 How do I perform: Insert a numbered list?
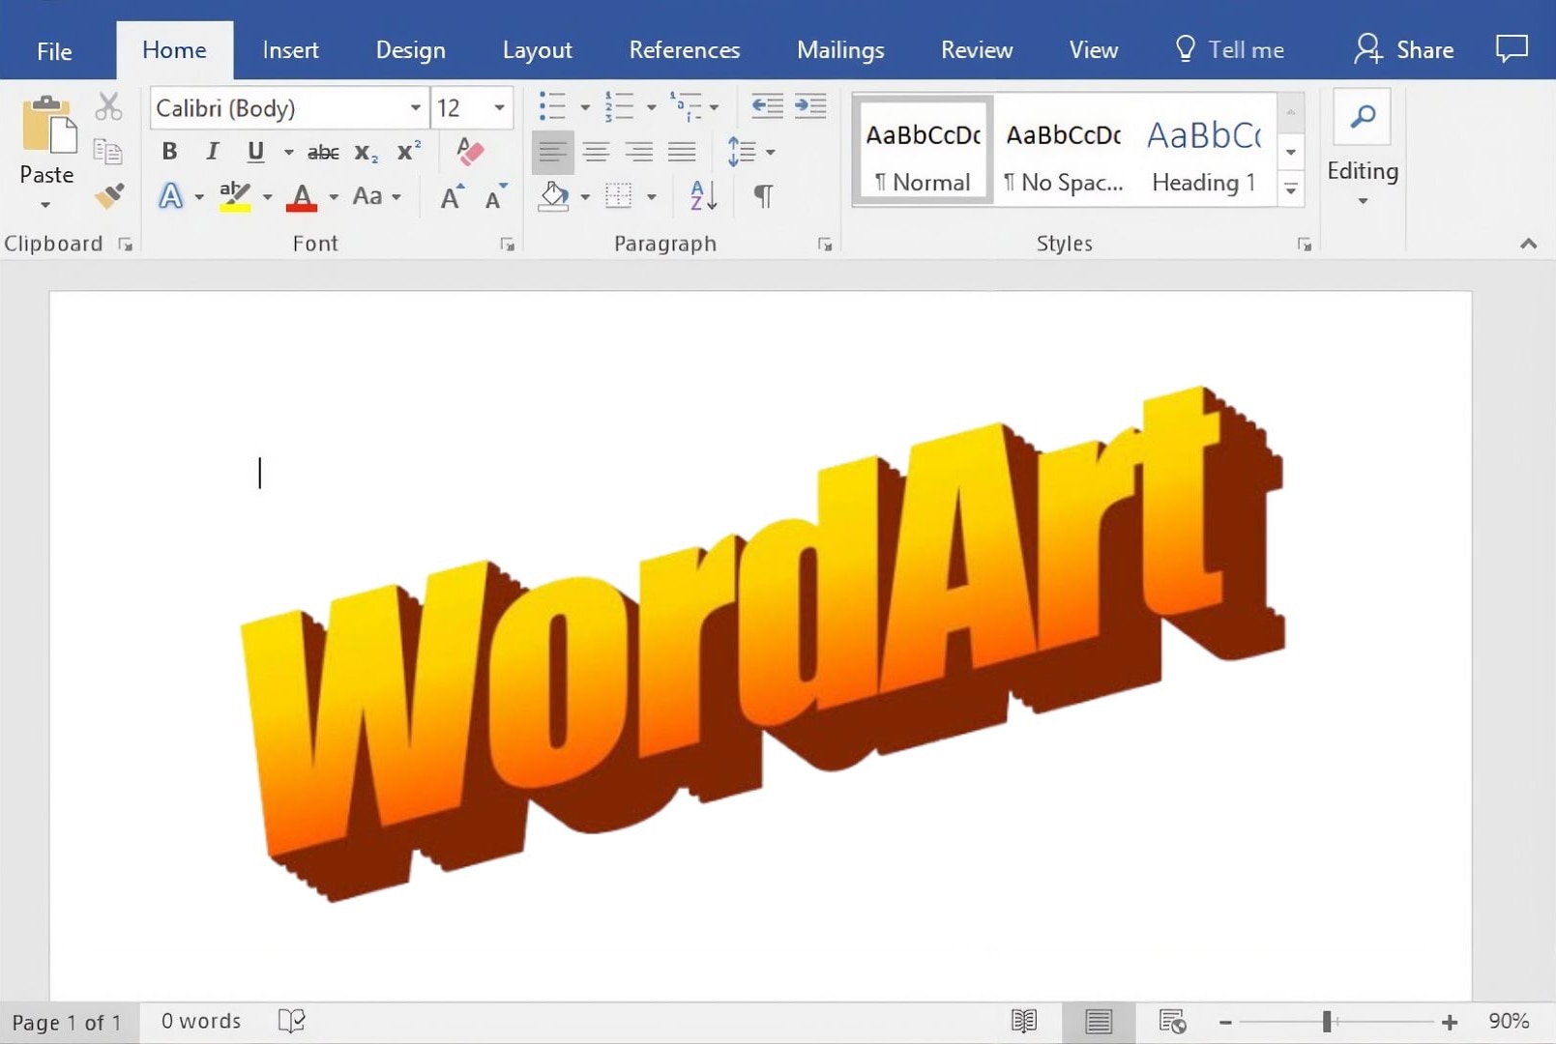coord(619,106)
